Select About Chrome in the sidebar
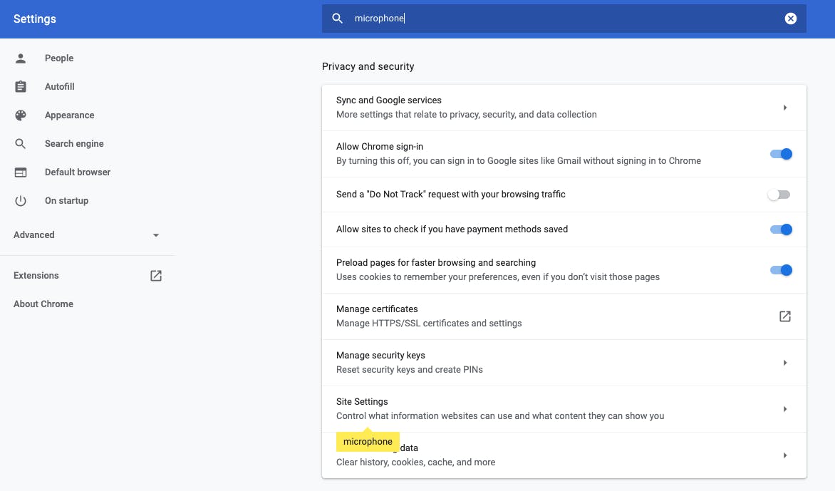The image size is (835, 491). 43,304
